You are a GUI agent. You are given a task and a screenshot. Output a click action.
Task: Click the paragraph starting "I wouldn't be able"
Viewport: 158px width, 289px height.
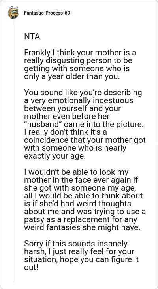(x=85, y=200)
